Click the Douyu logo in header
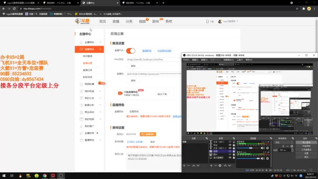This screenshot has height=179, width=318. pos(82,21)
